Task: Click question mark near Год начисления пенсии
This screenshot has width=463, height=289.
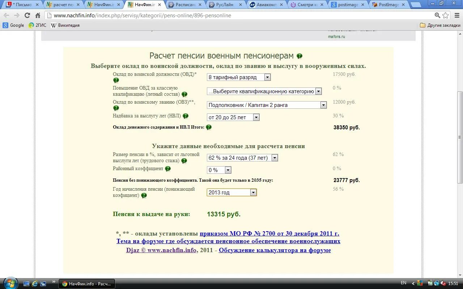Action: click(144, 195)
